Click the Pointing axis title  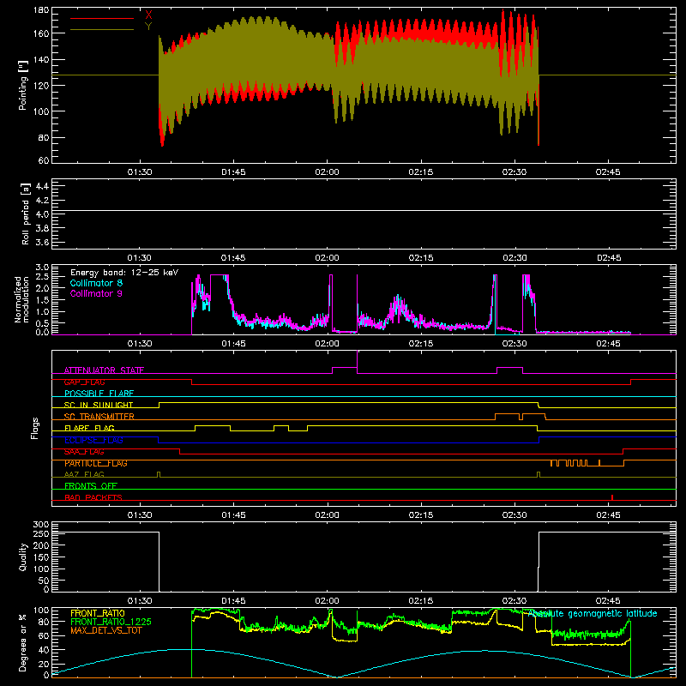23,85
